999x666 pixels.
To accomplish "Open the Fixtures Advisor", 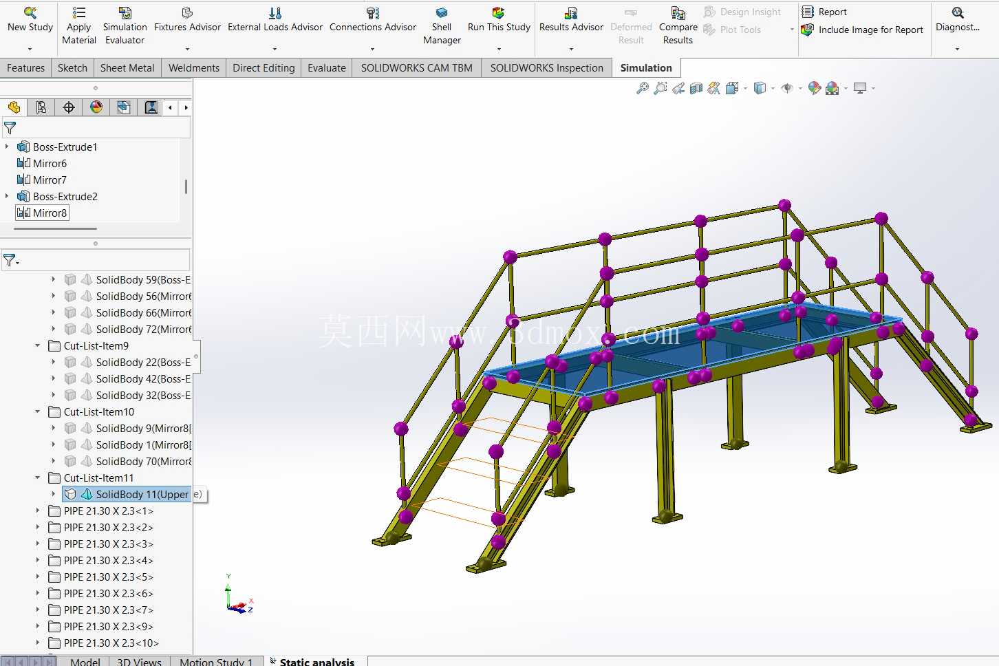I will coord(187,19).
